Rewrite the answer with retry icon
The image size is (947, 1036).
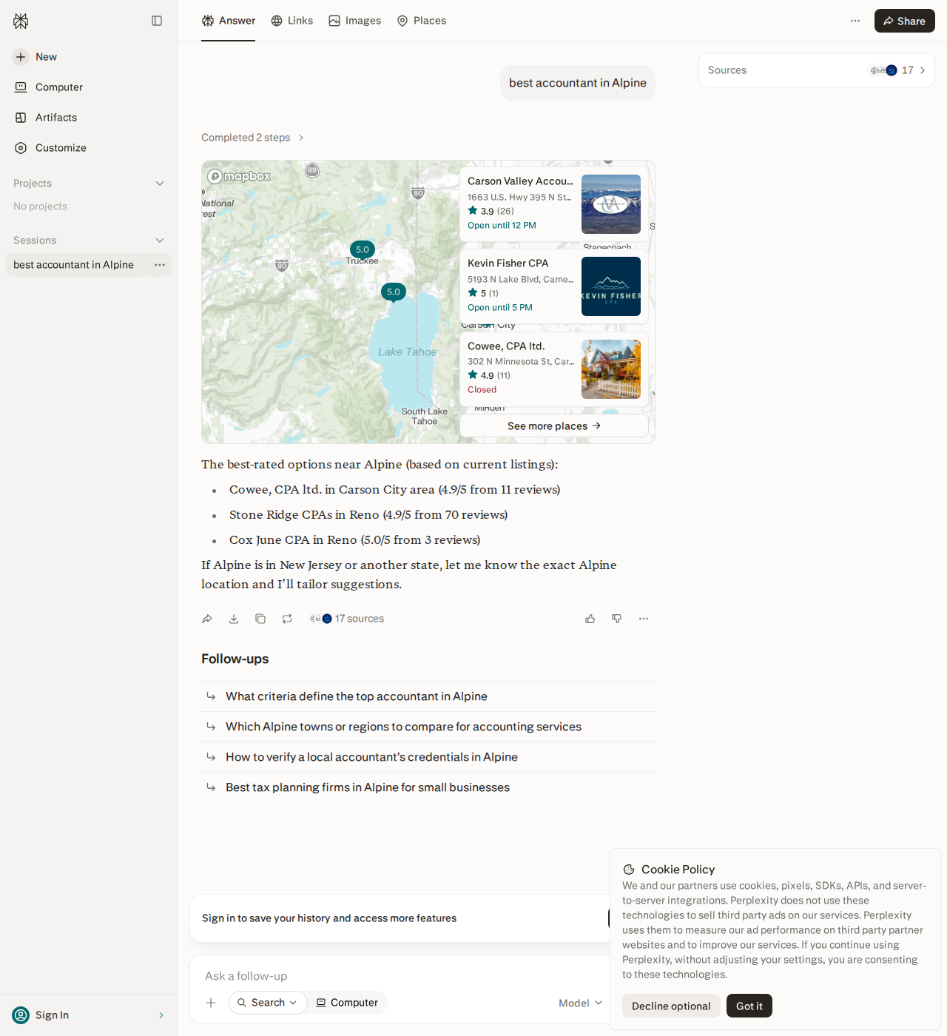point(287,619)
